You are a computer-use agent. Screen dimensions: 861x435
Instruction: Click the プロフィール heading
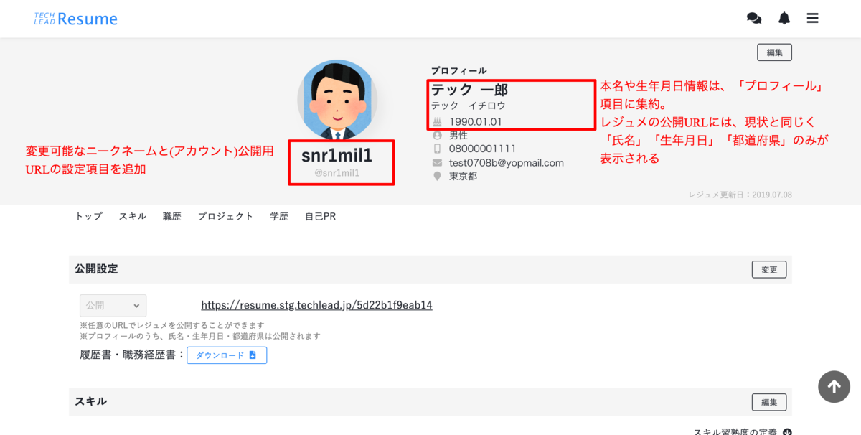[x=459, y=71]
